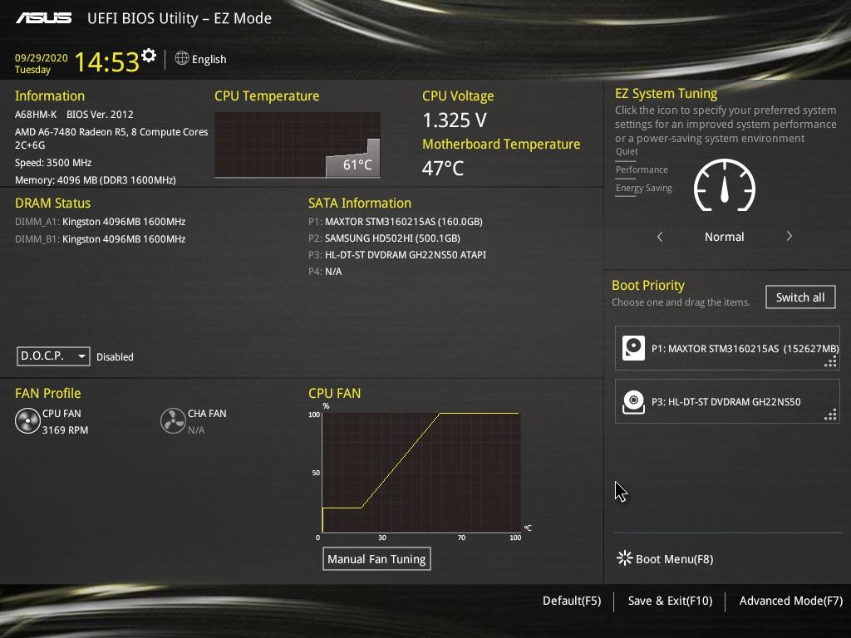Screen dimensions: 851x638
Task: Click the 1.325 V CPU voltage value
Action: 455,120
